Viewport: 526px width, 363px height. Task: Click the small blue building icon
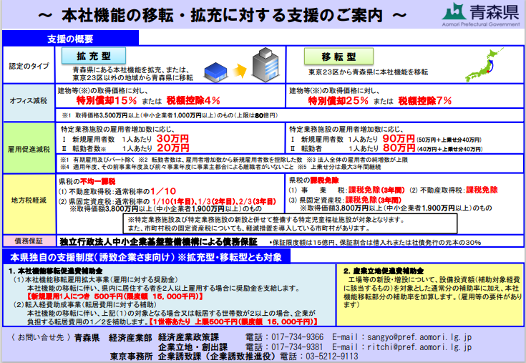tap(213, 70)
